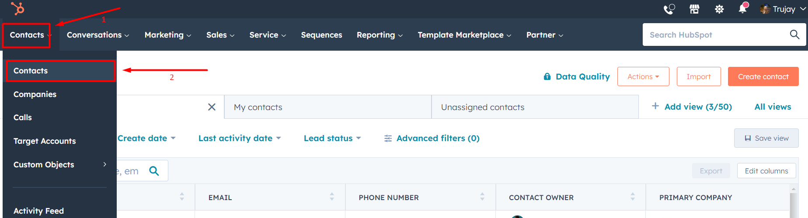Click the Import button

point(699,76)
